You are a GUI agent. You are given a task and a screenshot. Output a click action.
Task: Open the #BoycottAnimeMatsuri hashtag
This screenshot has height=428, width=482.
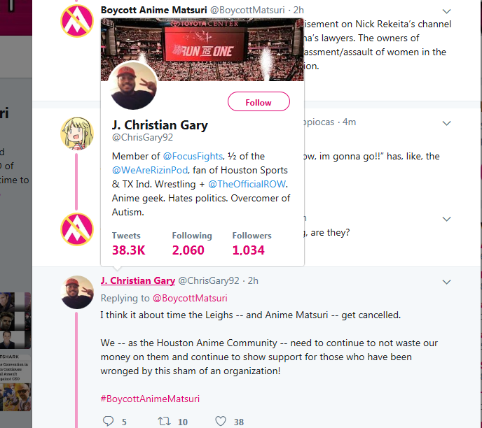[150, 399]
